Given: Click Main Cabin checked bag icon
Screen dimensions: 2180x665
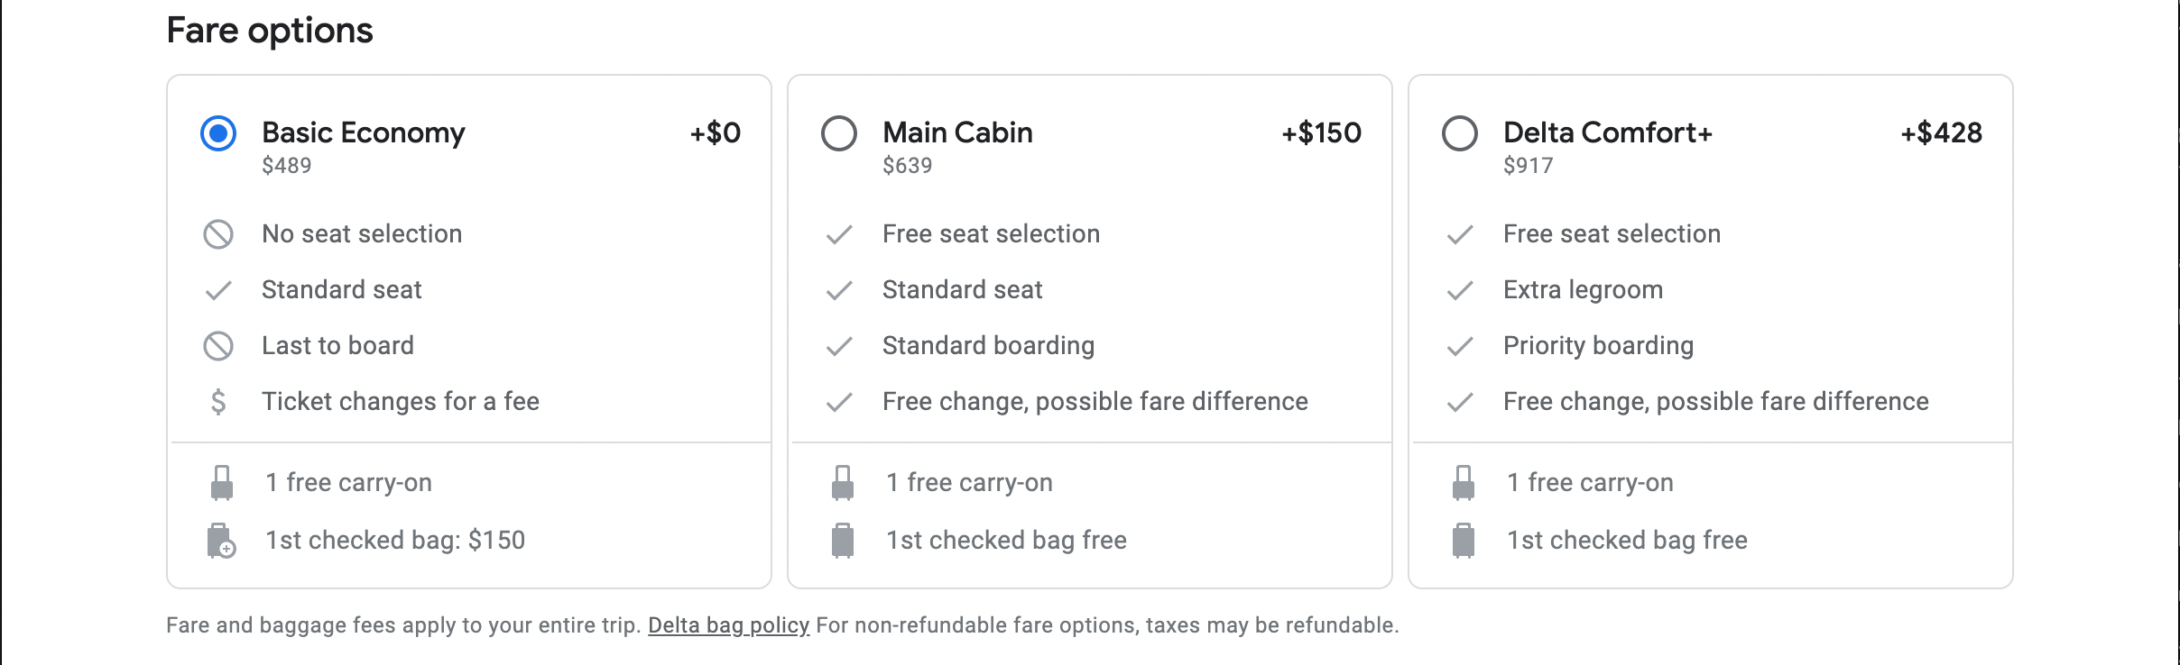Looking at the screenshot, I should tap(843, 541).
